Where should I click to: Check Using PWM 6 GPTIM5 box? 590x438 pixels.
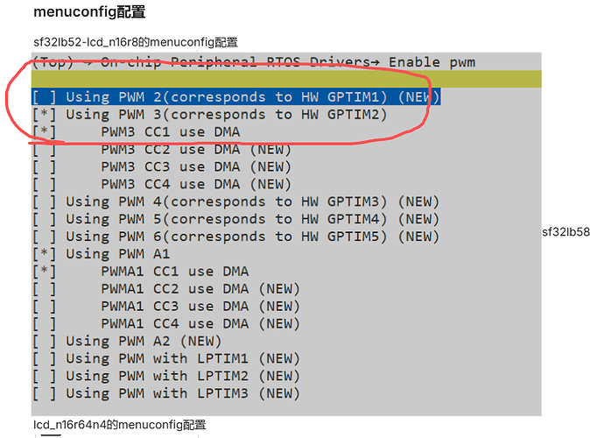click(45, 237)
